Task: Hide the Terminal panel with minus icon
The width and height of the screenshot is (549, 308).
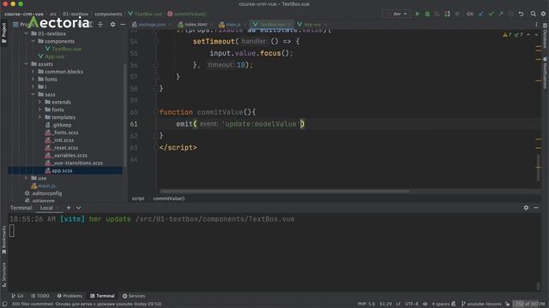Action: point(536,208)
